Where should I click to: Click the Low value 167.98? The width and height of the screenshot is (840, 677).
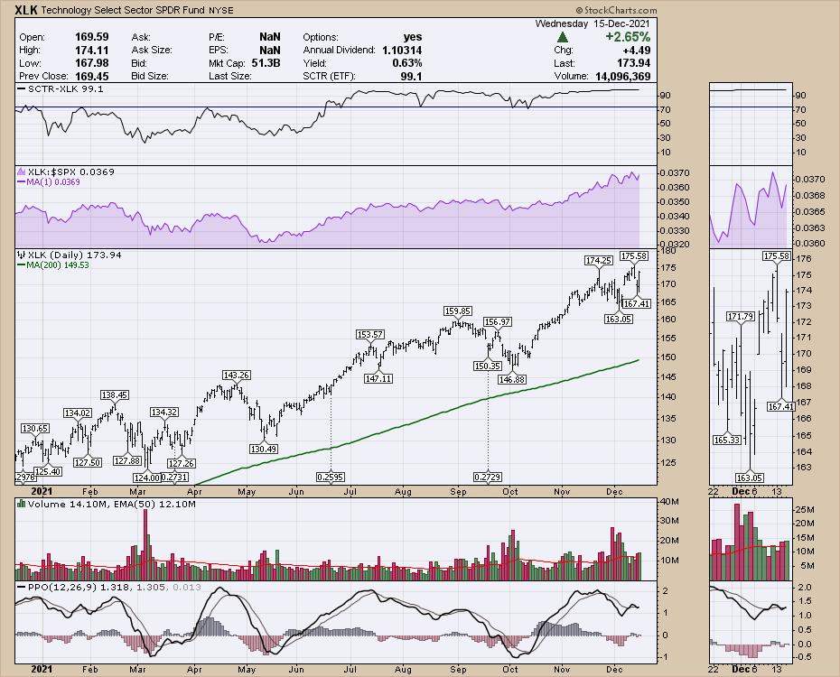click(x=91, y=62)
